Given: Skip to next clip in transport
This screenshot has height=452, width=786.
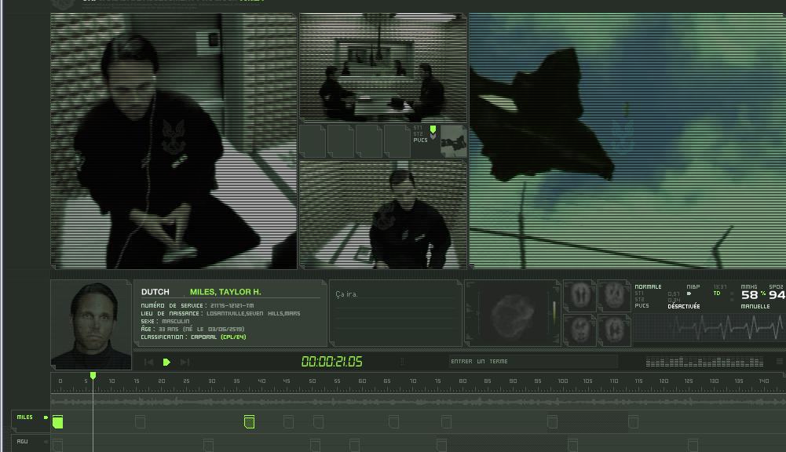Looking at the screenshot, I should click(185, 362).
